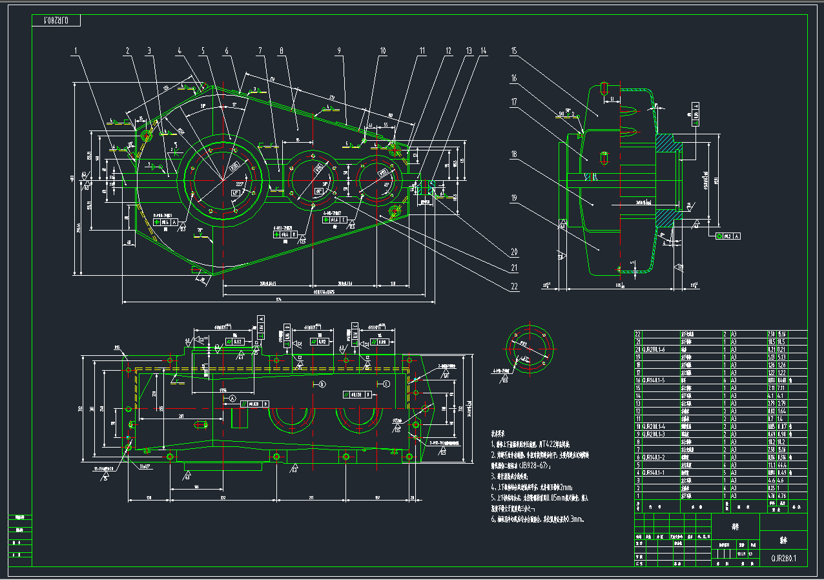Image resolution: width=824 pixels, height=580 pixels.
Task: Click the technical note ending in 0.3mm
Action: 537,519
